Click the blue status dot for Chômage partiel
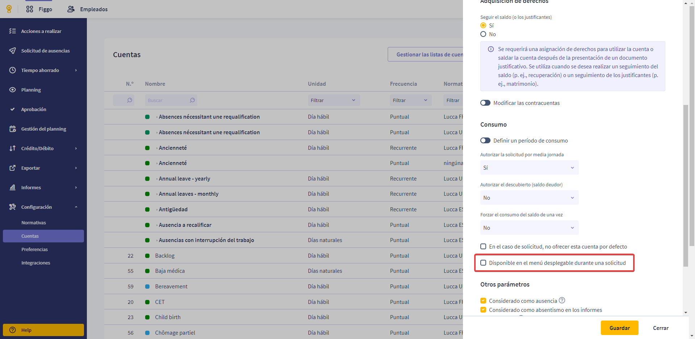Screen dimensions: 695x339 pyautogui.click(x=147, y=333)
